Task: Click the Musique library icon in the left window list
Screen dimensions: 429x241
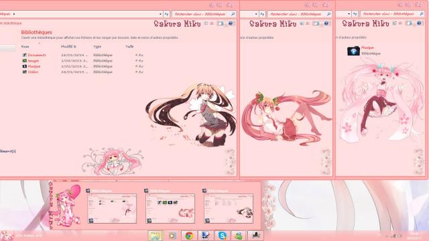Action: (25, 66)
